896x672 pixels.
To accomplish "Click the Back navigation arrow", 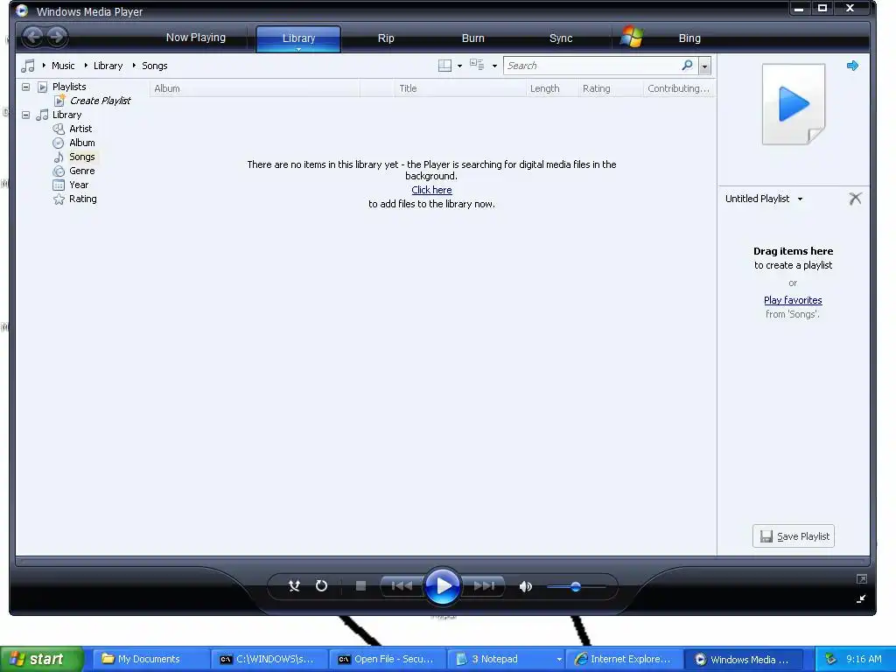I will [33, 37].
